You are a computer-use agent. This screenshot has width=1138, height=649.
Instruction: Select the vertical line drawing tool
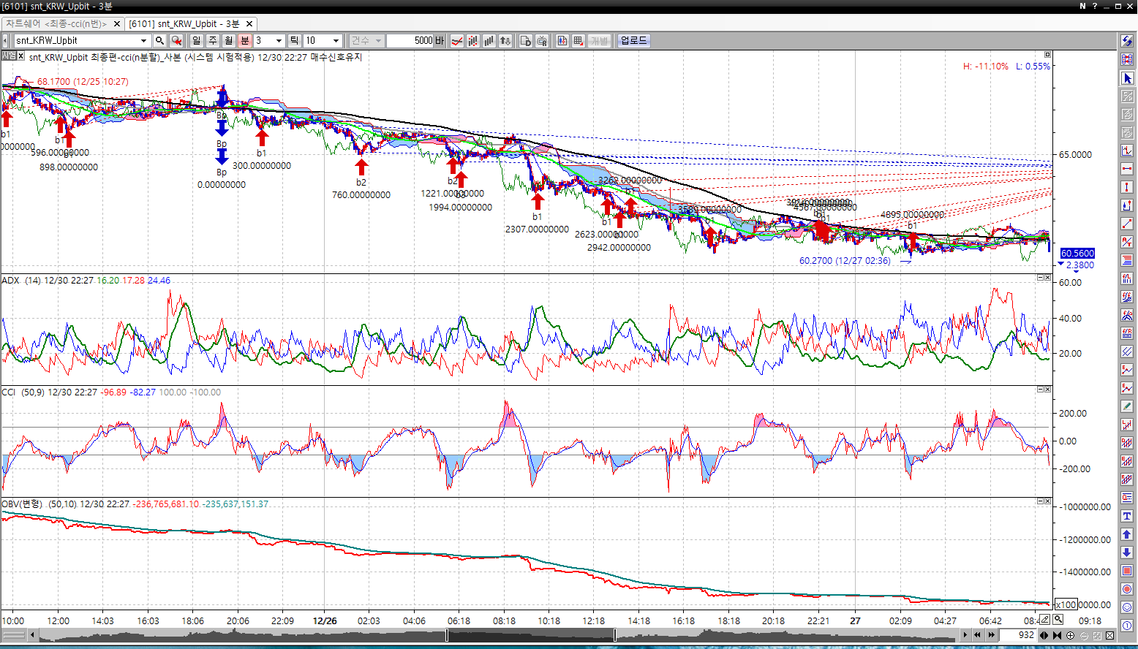pos(1127,187)
